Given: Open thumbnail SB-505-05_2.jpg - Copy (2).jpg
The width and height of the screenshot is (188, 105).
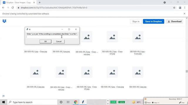Looking at the screenshot, I should coord(112,37).
